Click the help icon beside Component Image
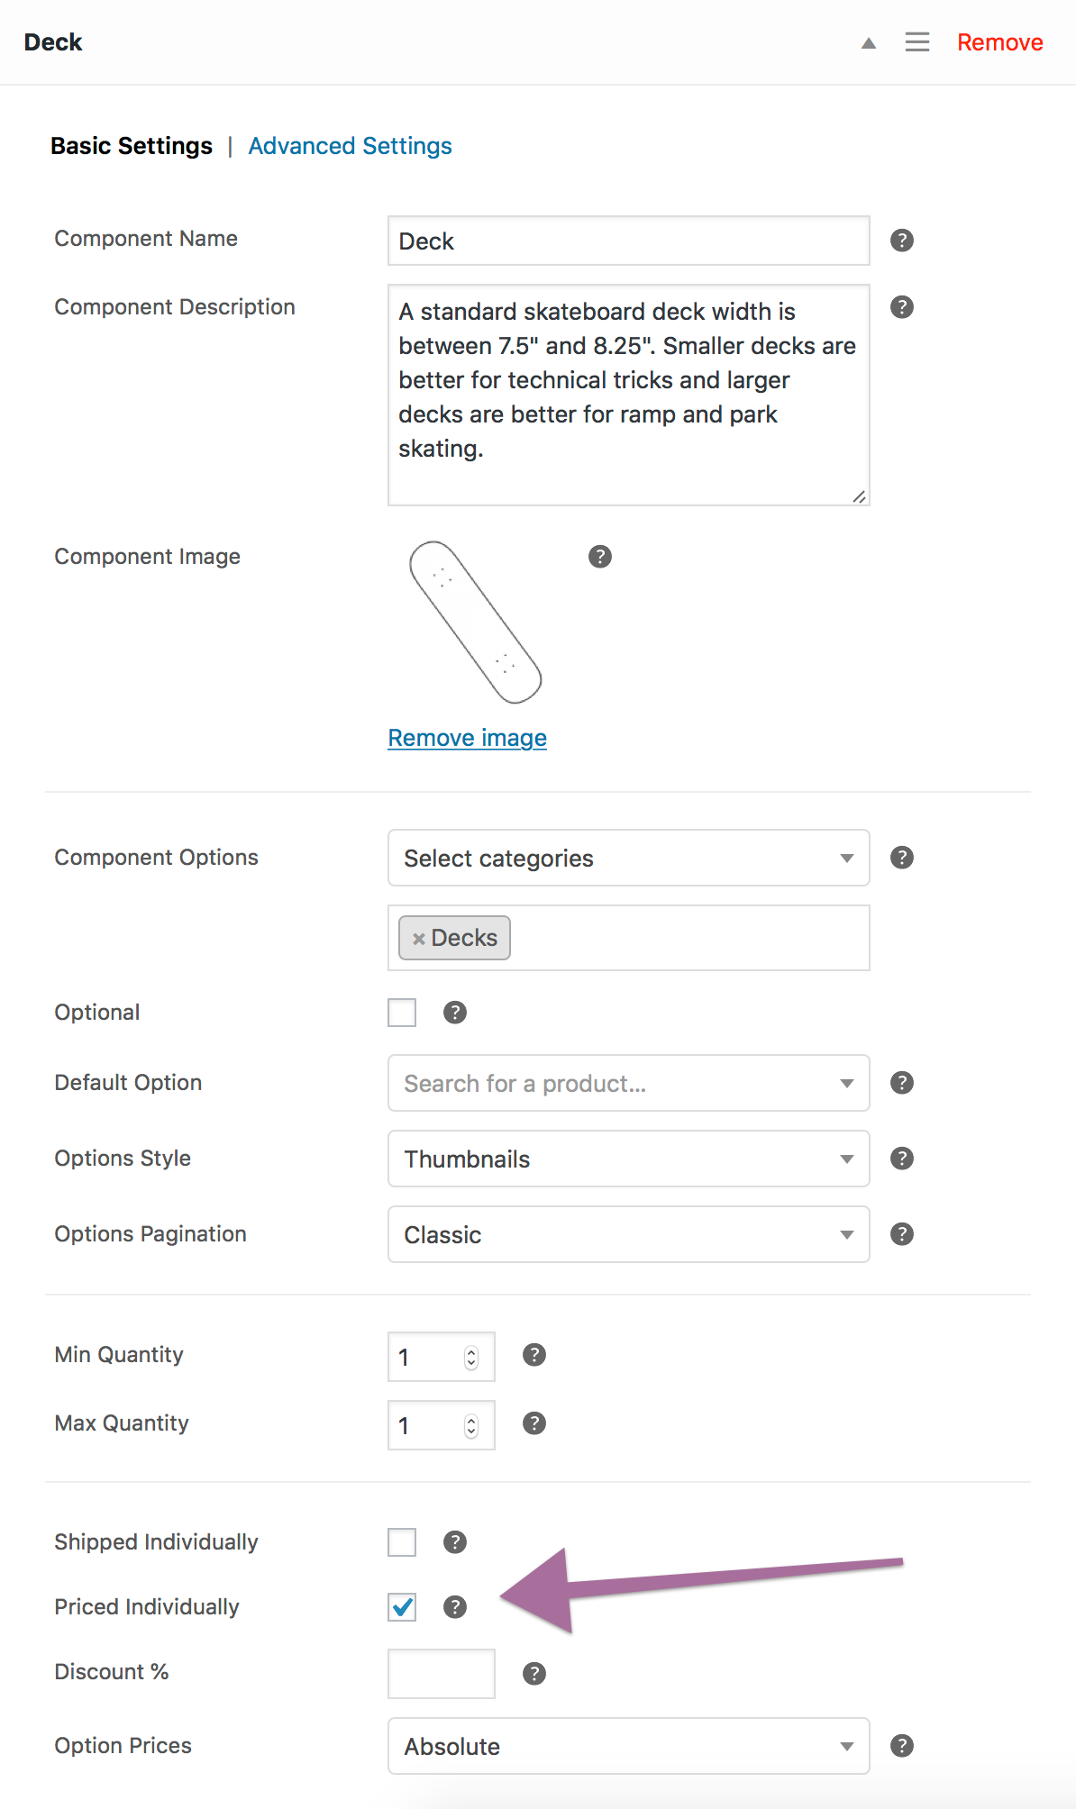 (599, 557)
